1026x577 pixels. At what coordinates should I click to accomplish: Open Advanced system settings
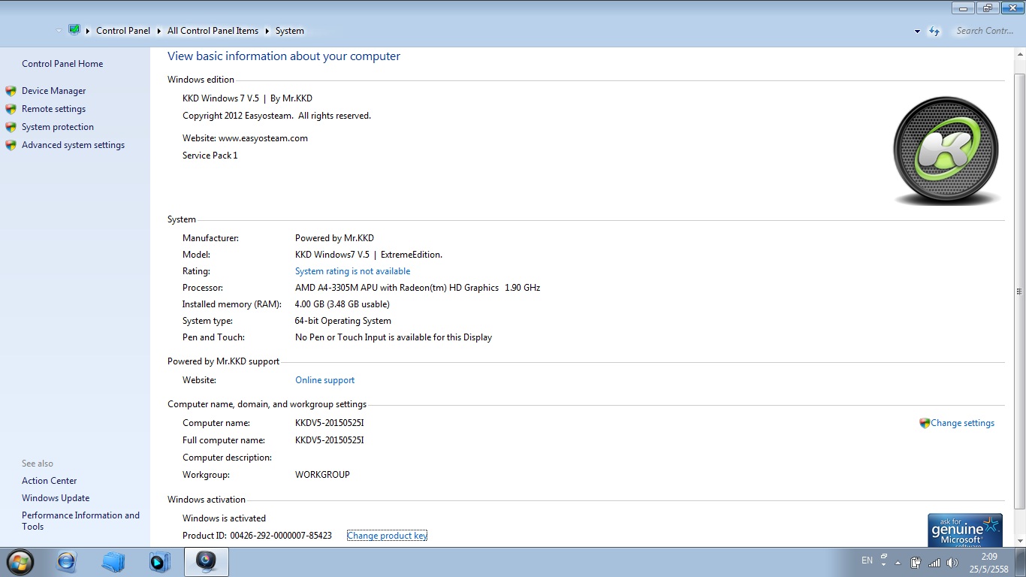coord(73,145)
